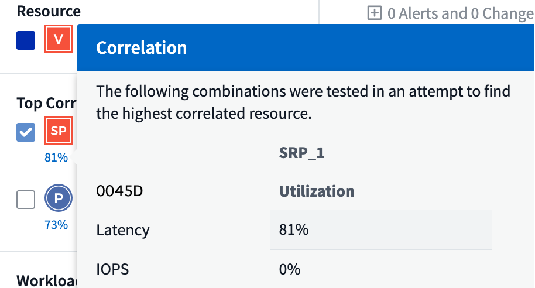Select the SRP_1 column header
The width and height of the screenshot is (535, 288).
point(301,153)
